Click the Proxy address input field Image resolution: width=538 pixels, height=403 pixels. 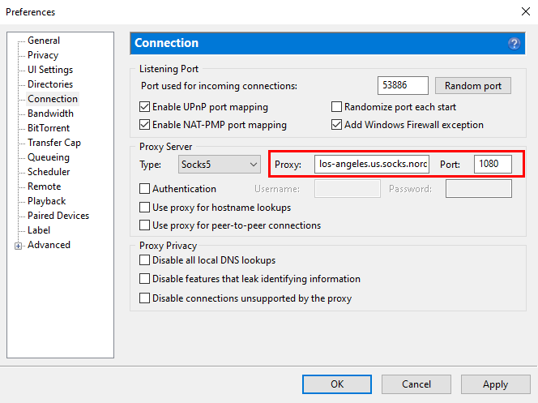(x=373, y=165)
